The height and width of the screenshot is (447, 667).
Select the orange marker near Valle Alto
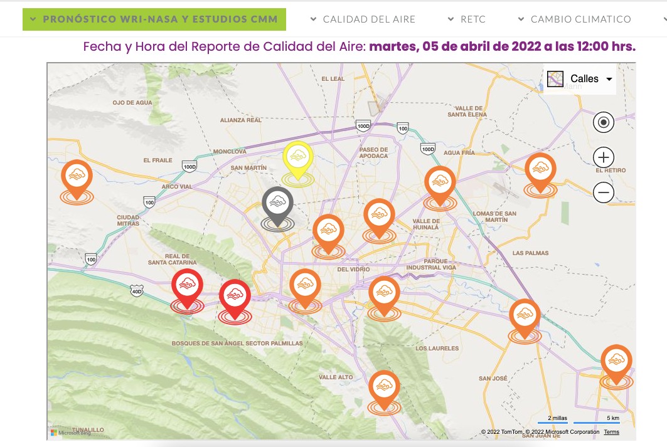click(x=385, y=388)
